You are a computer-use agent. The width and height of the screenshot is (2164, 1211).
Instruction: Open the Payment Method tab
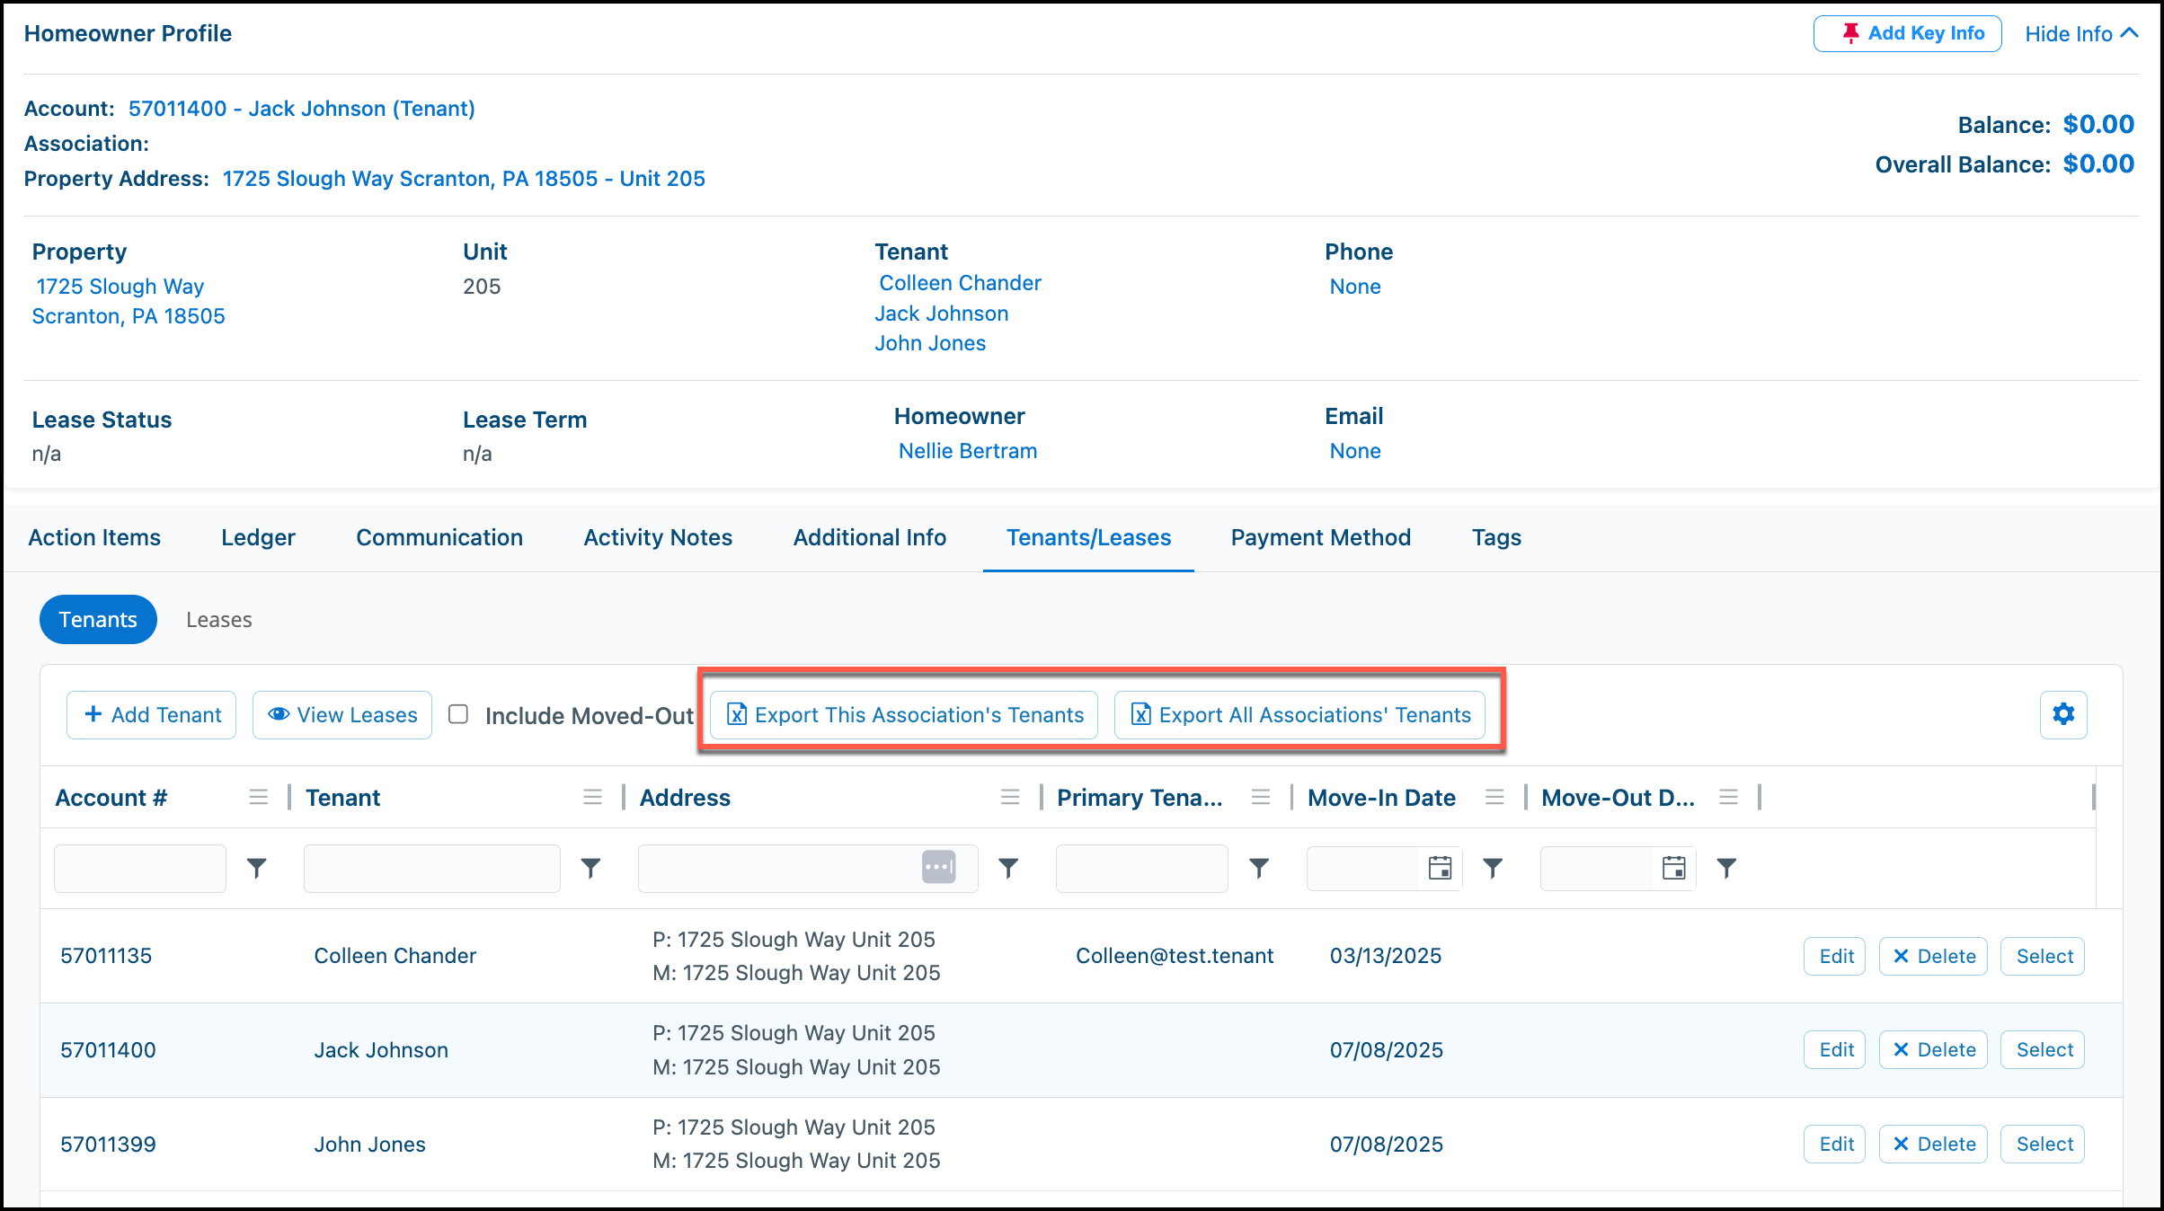coord(1320,537)
